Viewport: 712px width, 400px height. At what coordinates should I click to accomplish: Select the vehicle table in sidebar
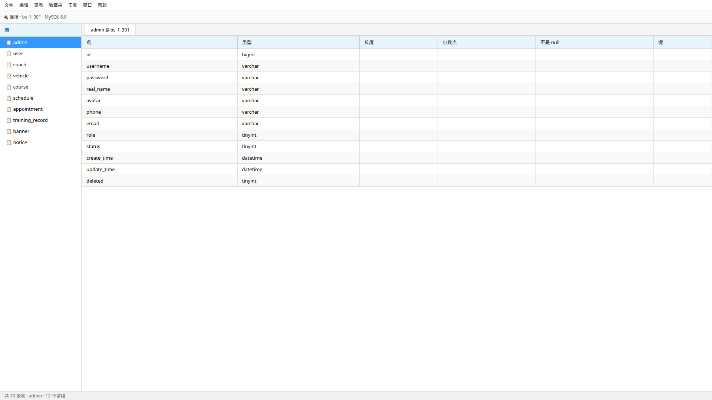click(x=40, y=76)
